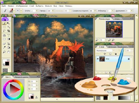Open the Слой menu

(32, 6)
